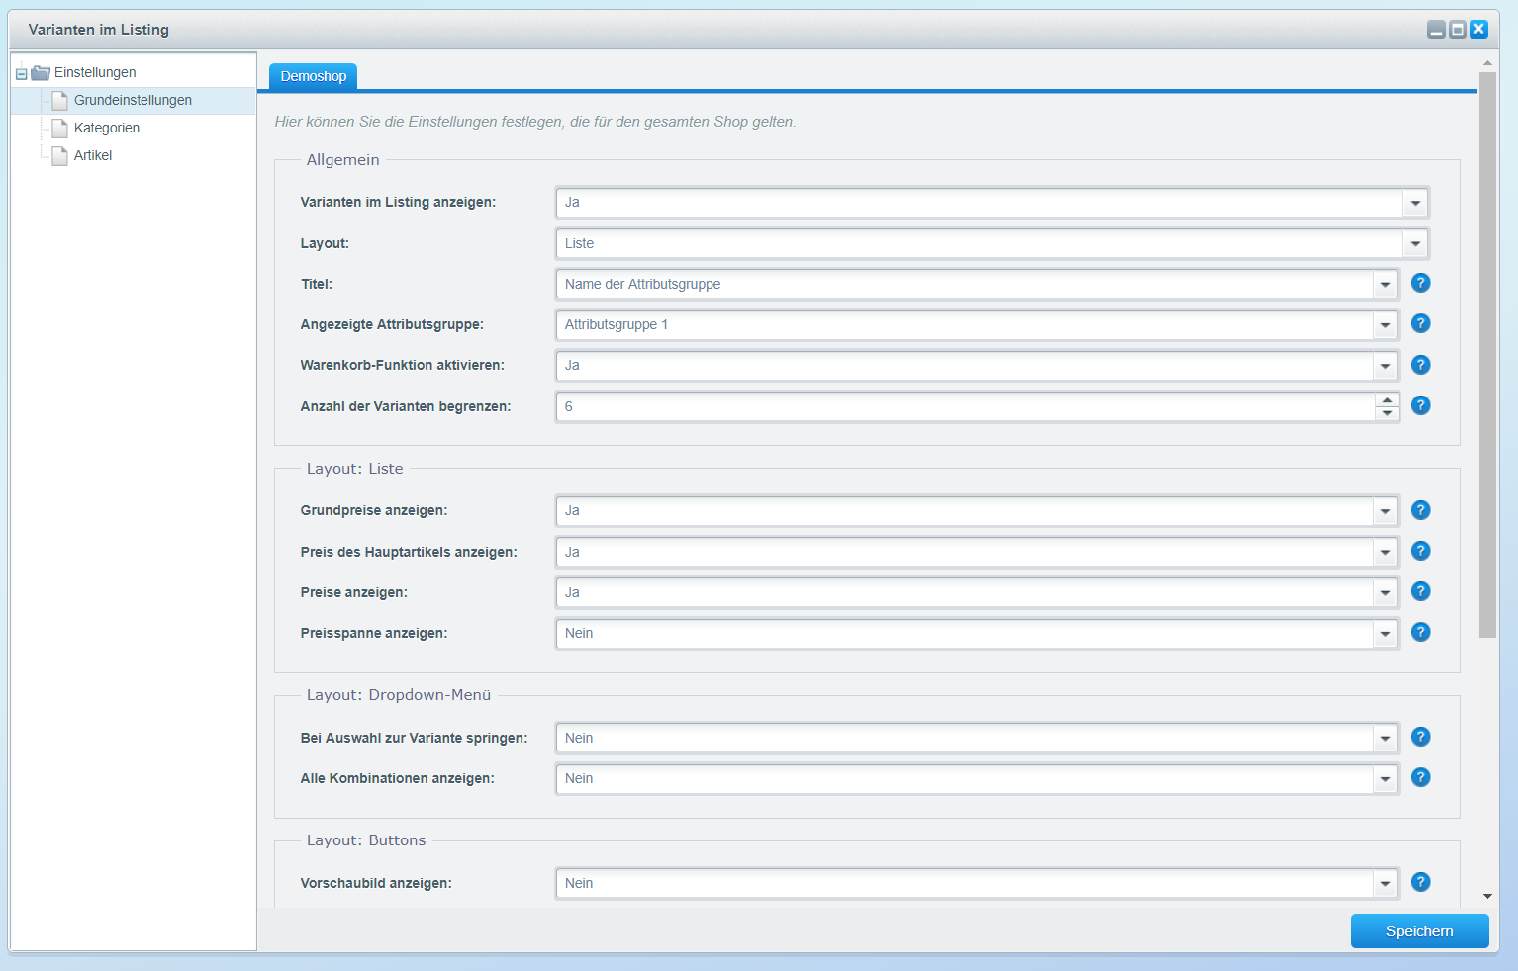Show help for Anzahl der Varianten begrenzen
This screenshot has width=1518, height=971.
(x=1420, y=405)
